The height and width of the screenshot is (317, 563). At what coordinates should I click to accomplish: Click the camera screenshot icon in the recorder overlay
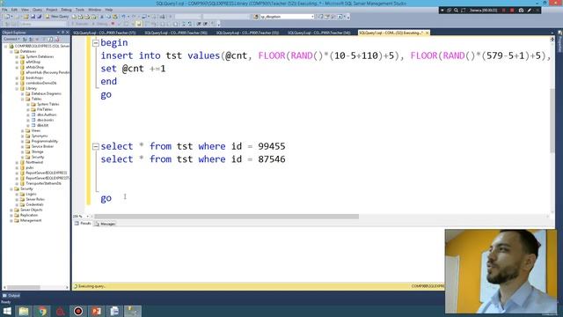pyautogui.click(x=521, y=11)
